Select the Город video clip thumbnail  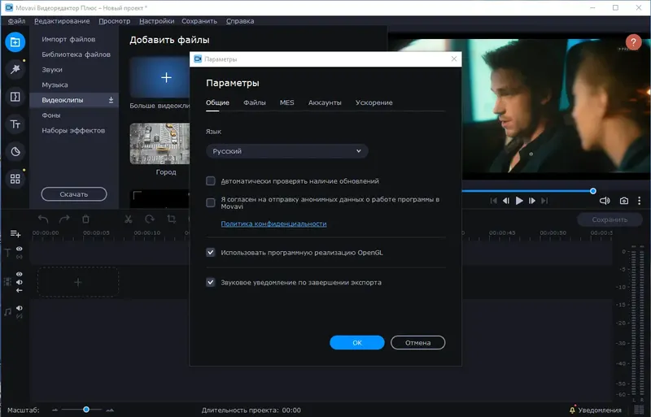[159, 144]
